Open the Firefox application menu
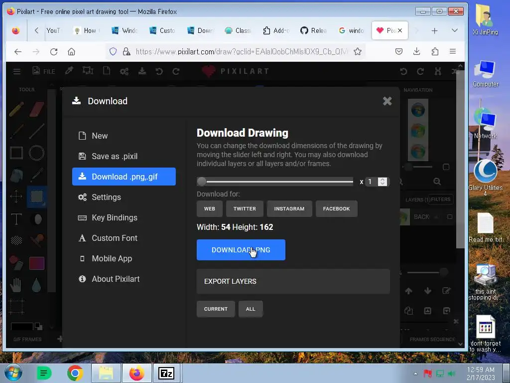 [x=452, y=51]
